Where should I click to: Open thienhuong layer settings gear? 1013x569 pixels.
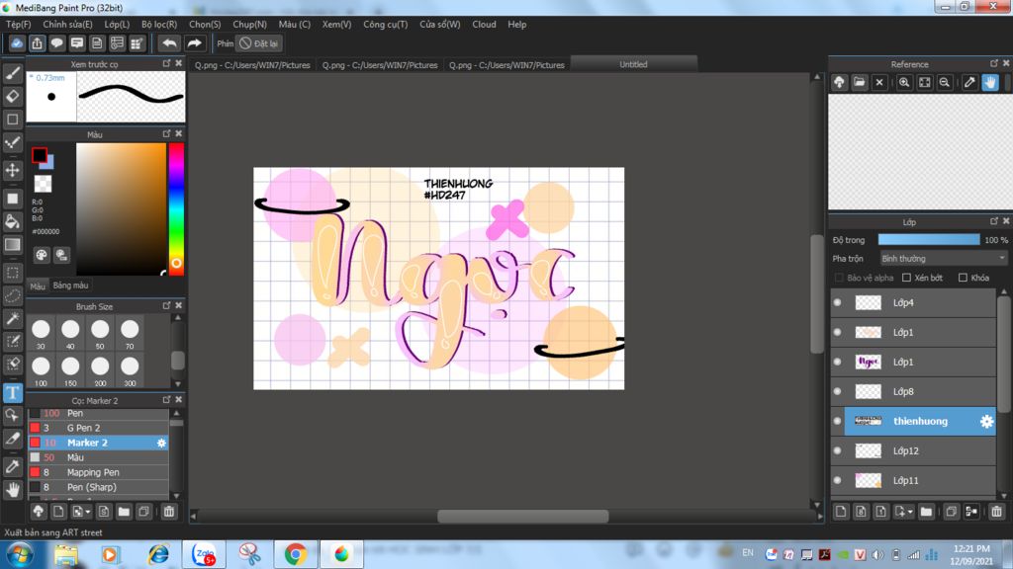coord(985,422)
